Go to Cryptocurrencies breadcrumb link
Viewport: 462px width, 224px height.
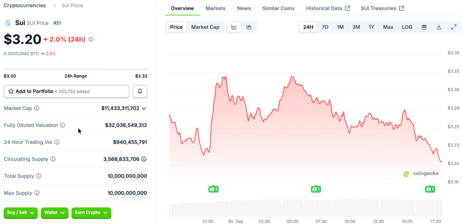click(24, 5)
